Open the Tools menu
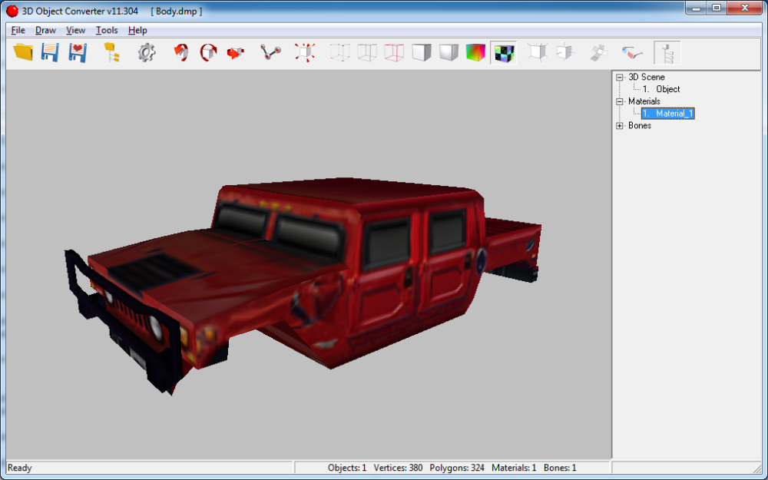This screenshot has width=768, height=480. [107, 30]
